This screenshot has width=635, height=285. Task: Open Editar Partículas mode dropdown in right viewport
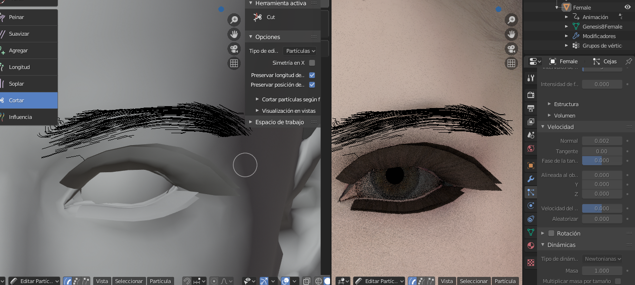[x=379, y=281]
